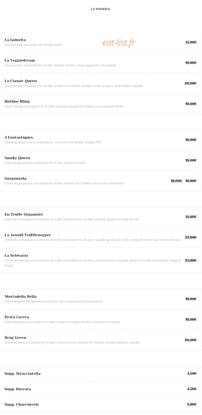Select the Hotline Bling pizza title
The height and width of the screenshot is (415, 202).
[17, 101]
